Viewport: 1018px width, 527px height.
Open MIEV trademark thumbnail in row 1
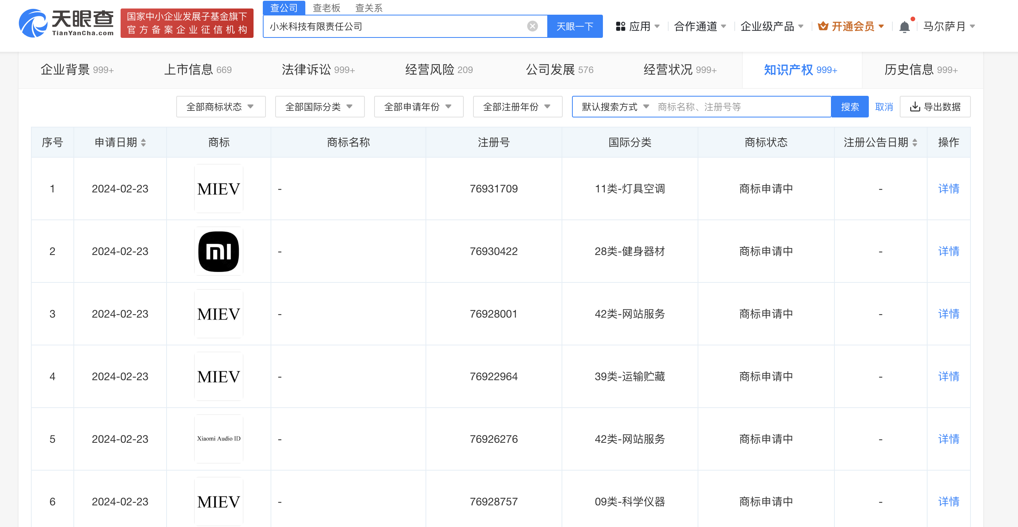(218, 189)
